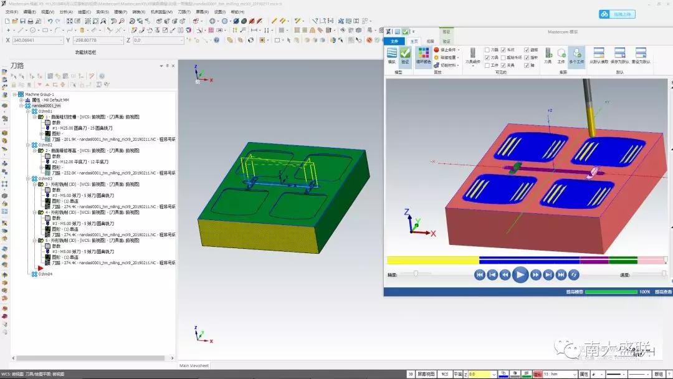Open the Z coordinate dropdown in top toolbar

[181, 41]
